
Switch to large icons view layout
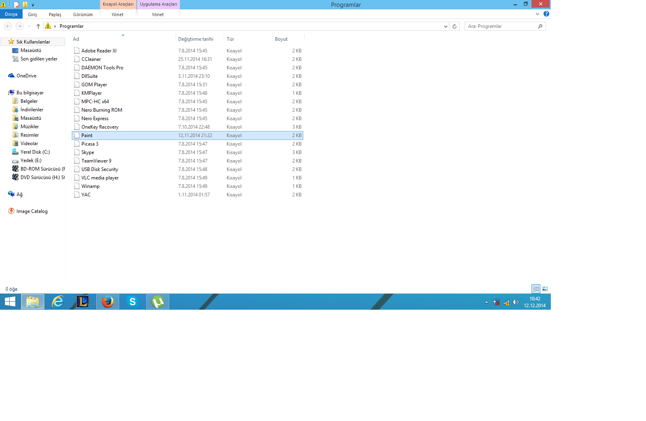[x=545, y=289]
